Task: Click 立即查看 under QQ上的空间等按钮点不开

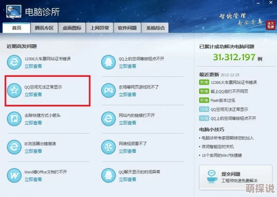Action: point(127,66)
